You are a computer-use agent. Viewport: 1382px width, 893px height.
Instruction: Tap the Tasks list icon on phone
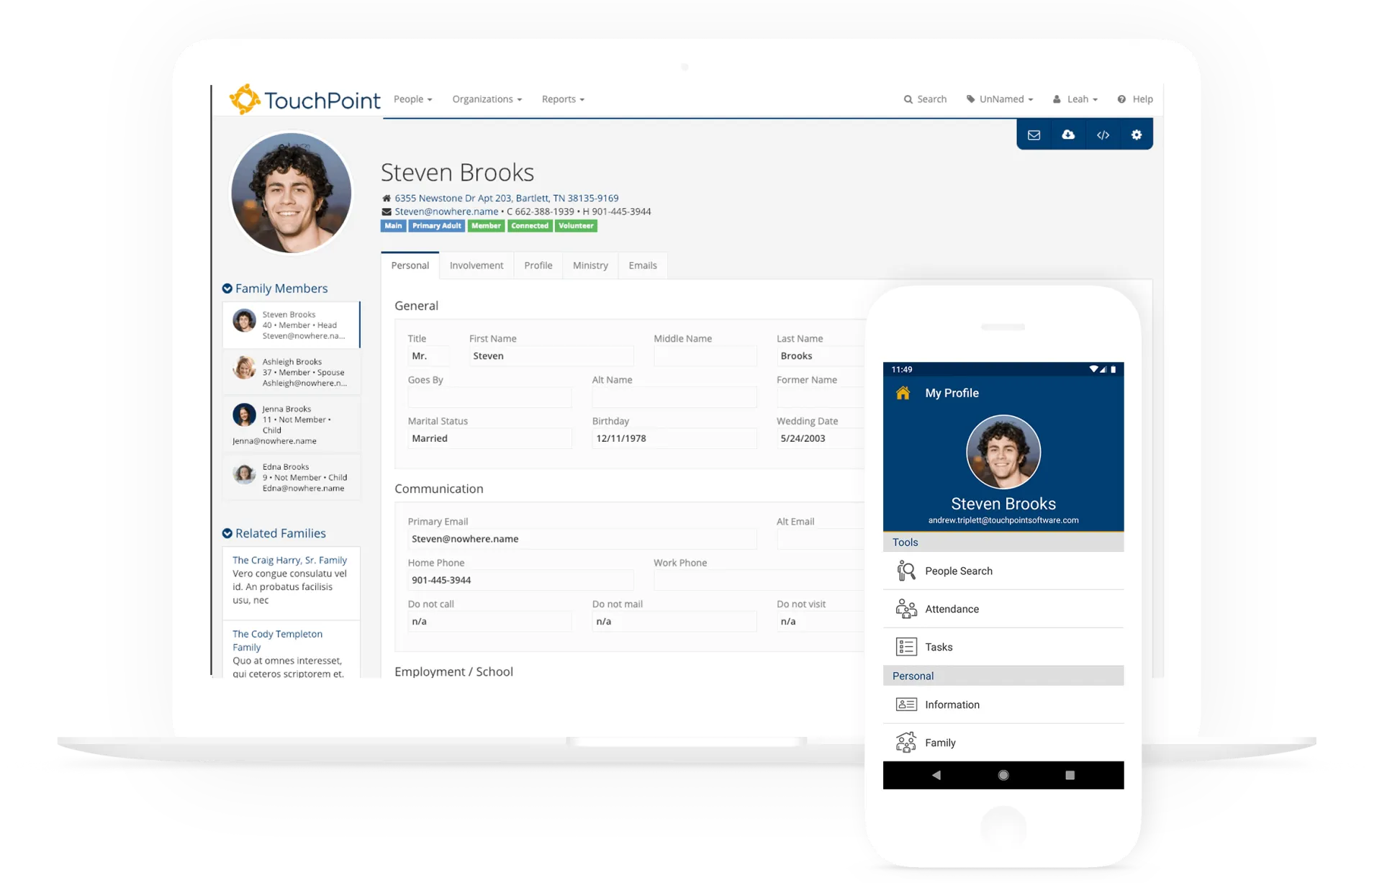point(906,647)
